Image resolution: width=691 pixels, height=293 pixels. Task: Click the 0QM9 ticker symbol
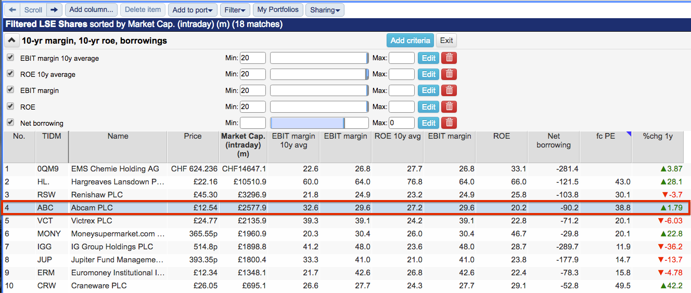(x=48, y=169)
